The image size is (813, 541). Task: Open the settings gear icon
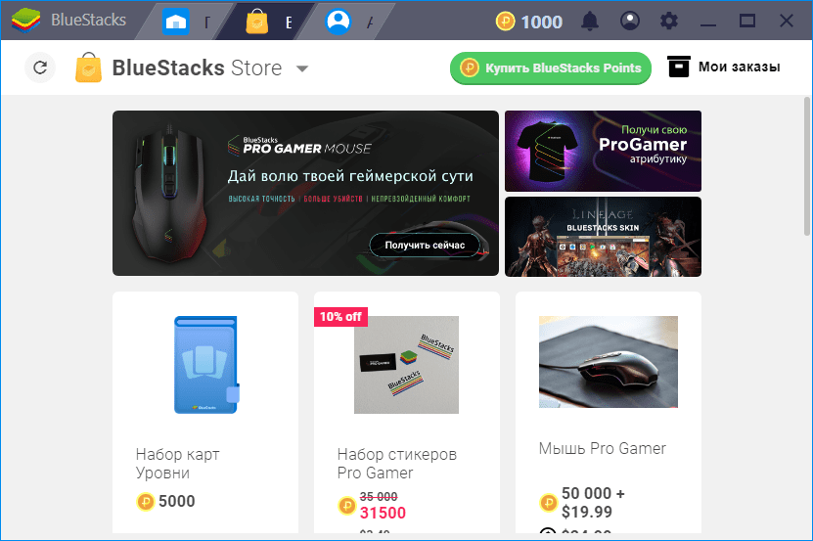coord(669,22)
